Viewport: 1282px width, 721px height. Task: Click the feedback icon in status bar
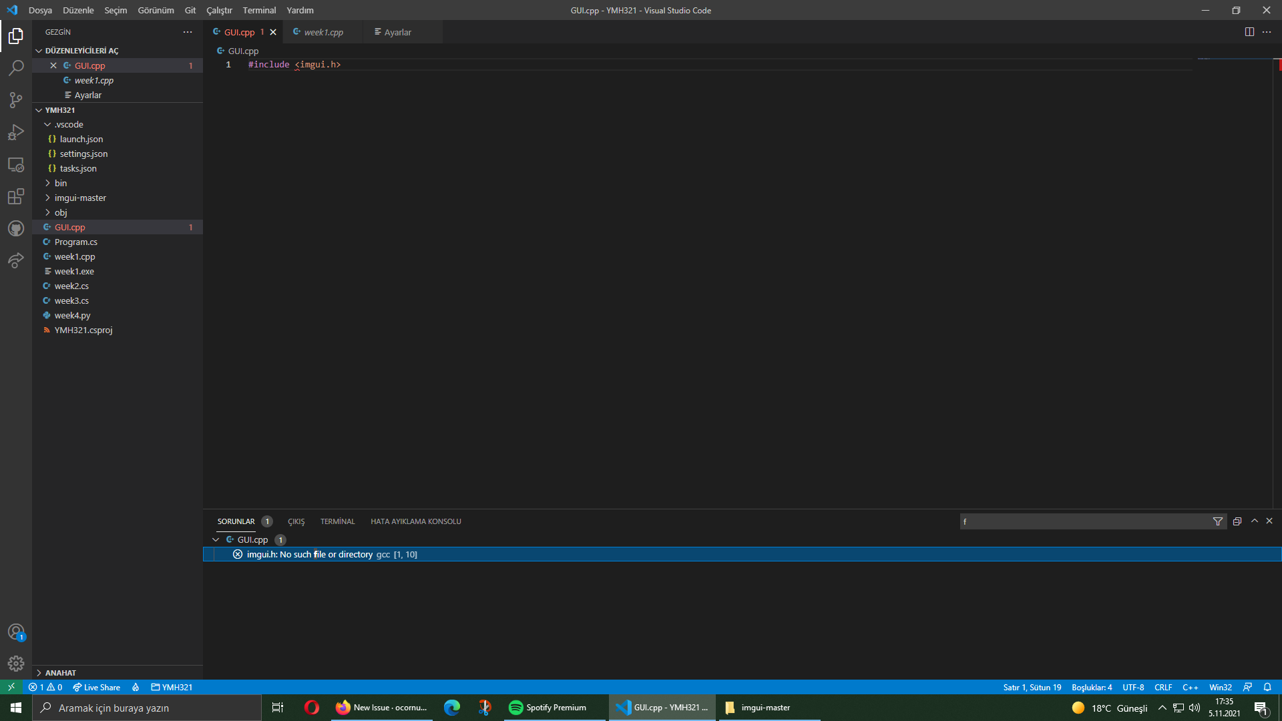[x=1247, y=687]
